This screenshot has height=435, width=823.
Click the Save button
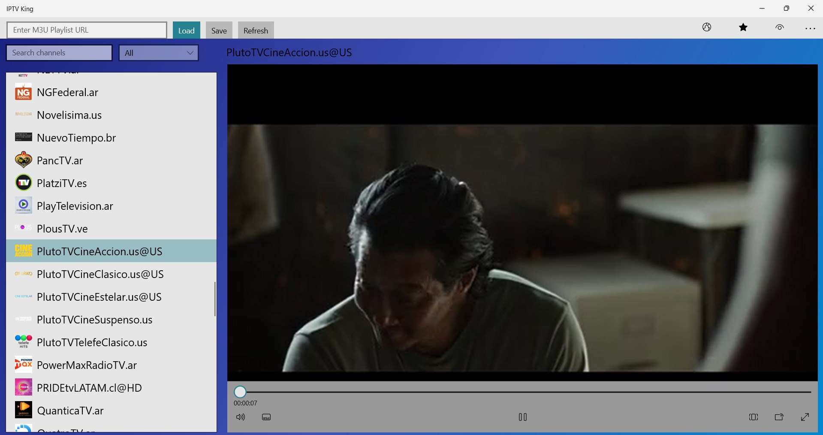coord(219,30)
